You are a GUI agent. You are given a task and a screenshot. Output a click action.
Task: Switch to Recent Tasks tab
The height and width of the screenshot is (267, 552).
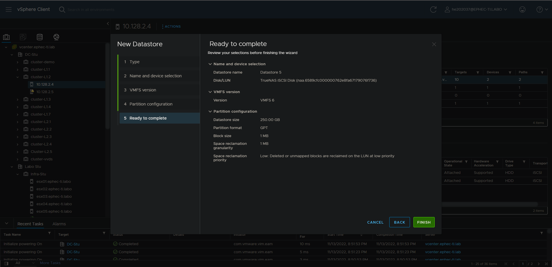[30, 224]
